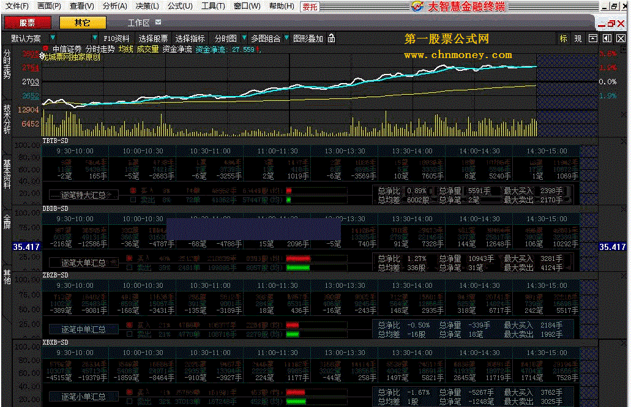Open the 分析(A) menu
Viewport: 631px width, 407px height.
[x=114, y=6]
